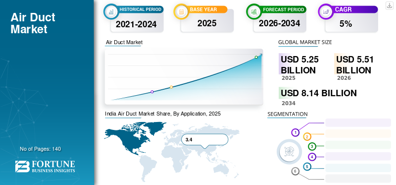Viewport: 396px width, 185px height.
Task: Click the FORECAST PERIOD label
Action: pyautogui.click(x=283, y=9)
